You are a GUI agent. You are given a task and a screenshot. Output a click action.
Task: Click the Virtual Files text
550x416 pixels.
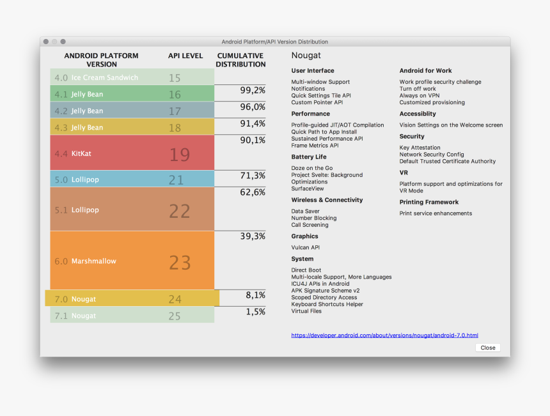click(306, 311)
